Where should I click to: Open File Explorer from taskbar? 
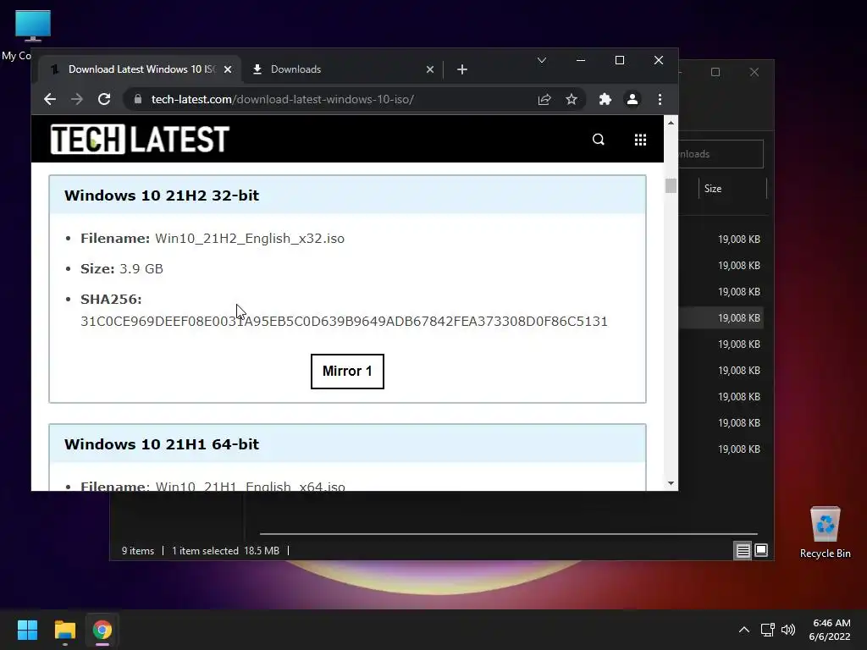pyautogui.click(x=64, y=630)
